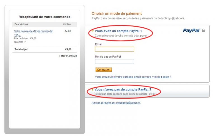
Task: Click the Connexion button
Action: click(x=104, y=70)
